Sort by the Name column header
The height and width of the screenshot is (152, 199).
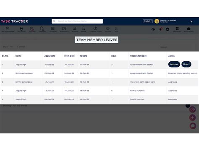point(18,56)
